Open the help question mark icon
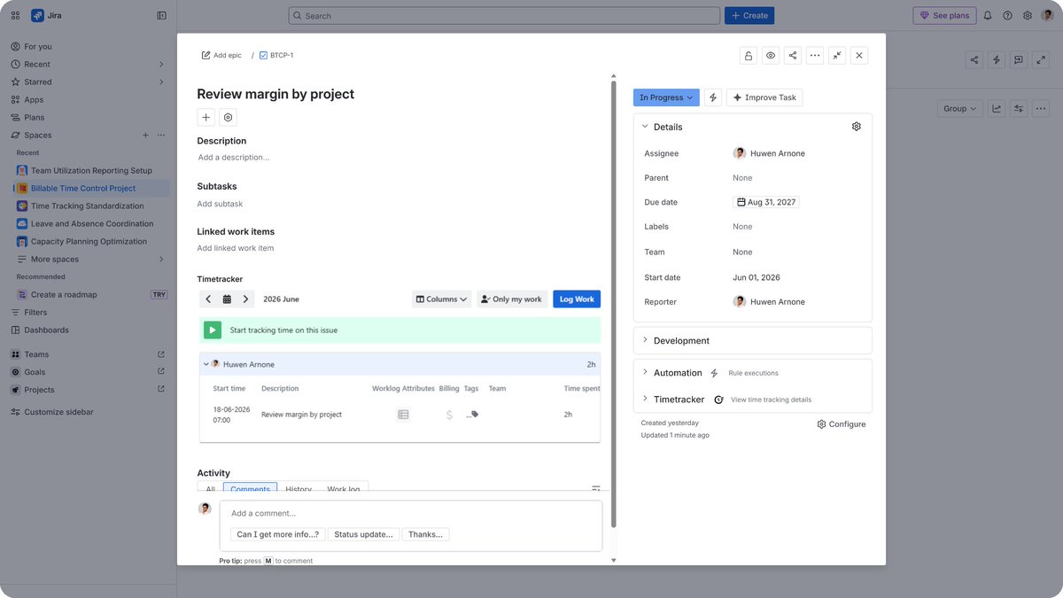Screen dimensions: 1063x598 [1007, 15]
